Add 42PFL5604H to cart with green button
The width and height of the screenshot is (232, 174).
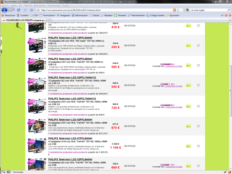(x=188, y=65)
